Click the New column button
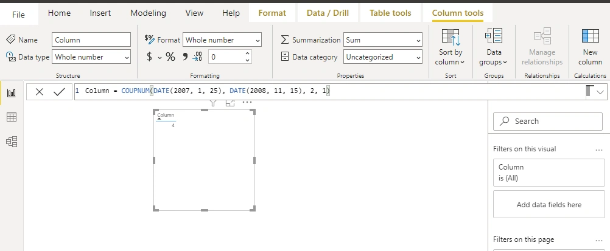The image size is (610, 251). pyautogui.click(x=590, y=47)
